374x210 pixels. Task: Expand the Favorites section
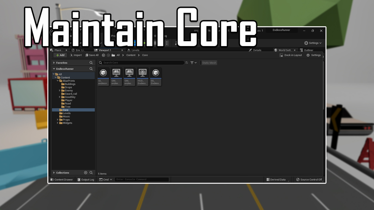54,63
